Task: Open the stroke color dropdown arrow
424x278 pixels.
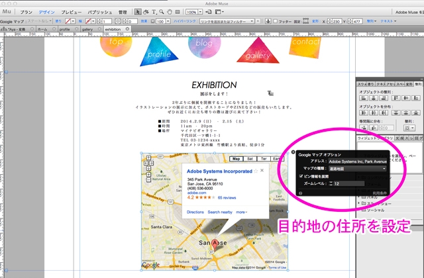Action: coord(93,21)
